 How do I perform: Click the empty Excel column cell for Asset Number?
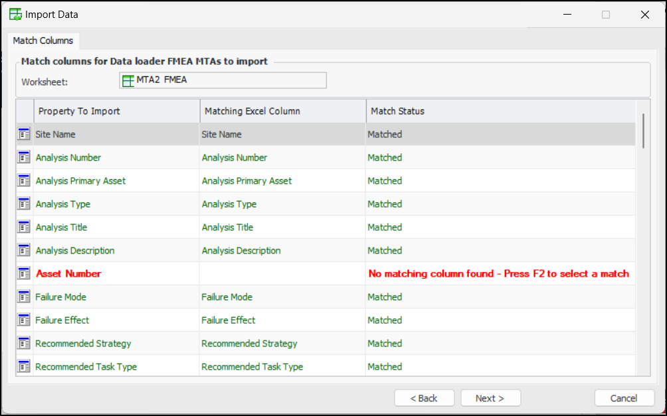(282, 274)
